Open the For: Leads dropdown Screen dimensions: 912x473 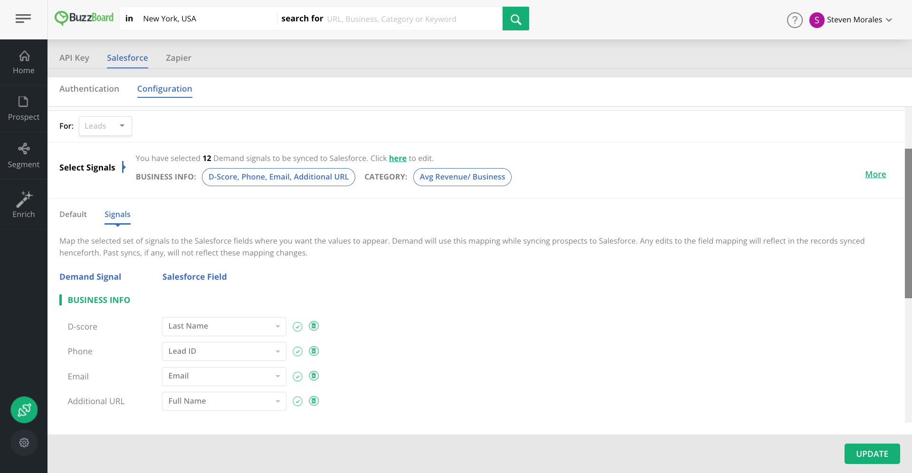(x=105, y=126)
